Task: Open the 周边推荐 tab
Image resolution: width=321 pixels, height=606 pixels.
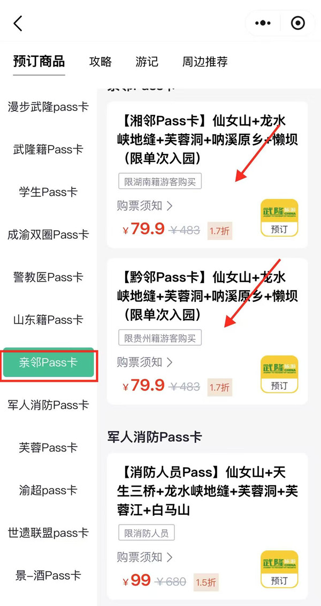Action: coord(205,62)
